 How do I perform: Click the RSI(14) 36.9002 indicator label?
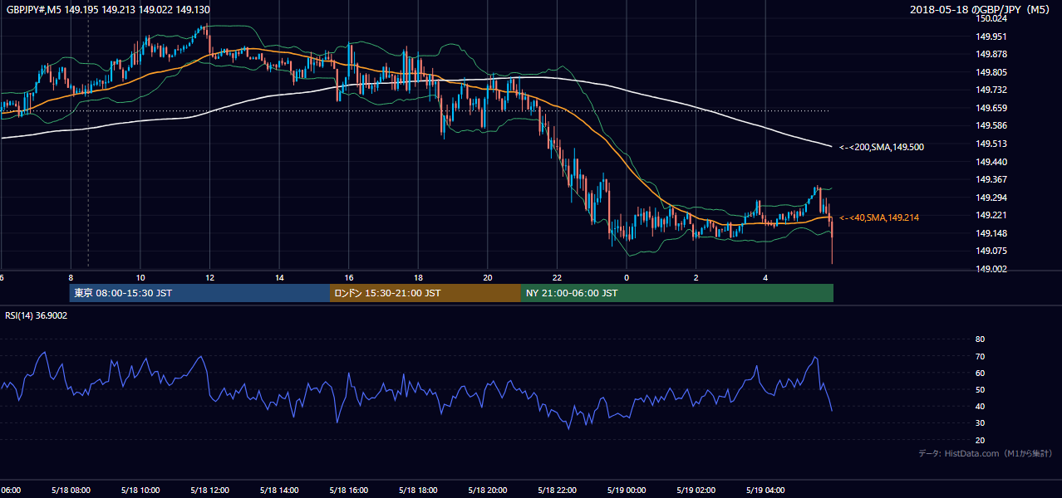point(37,315)
